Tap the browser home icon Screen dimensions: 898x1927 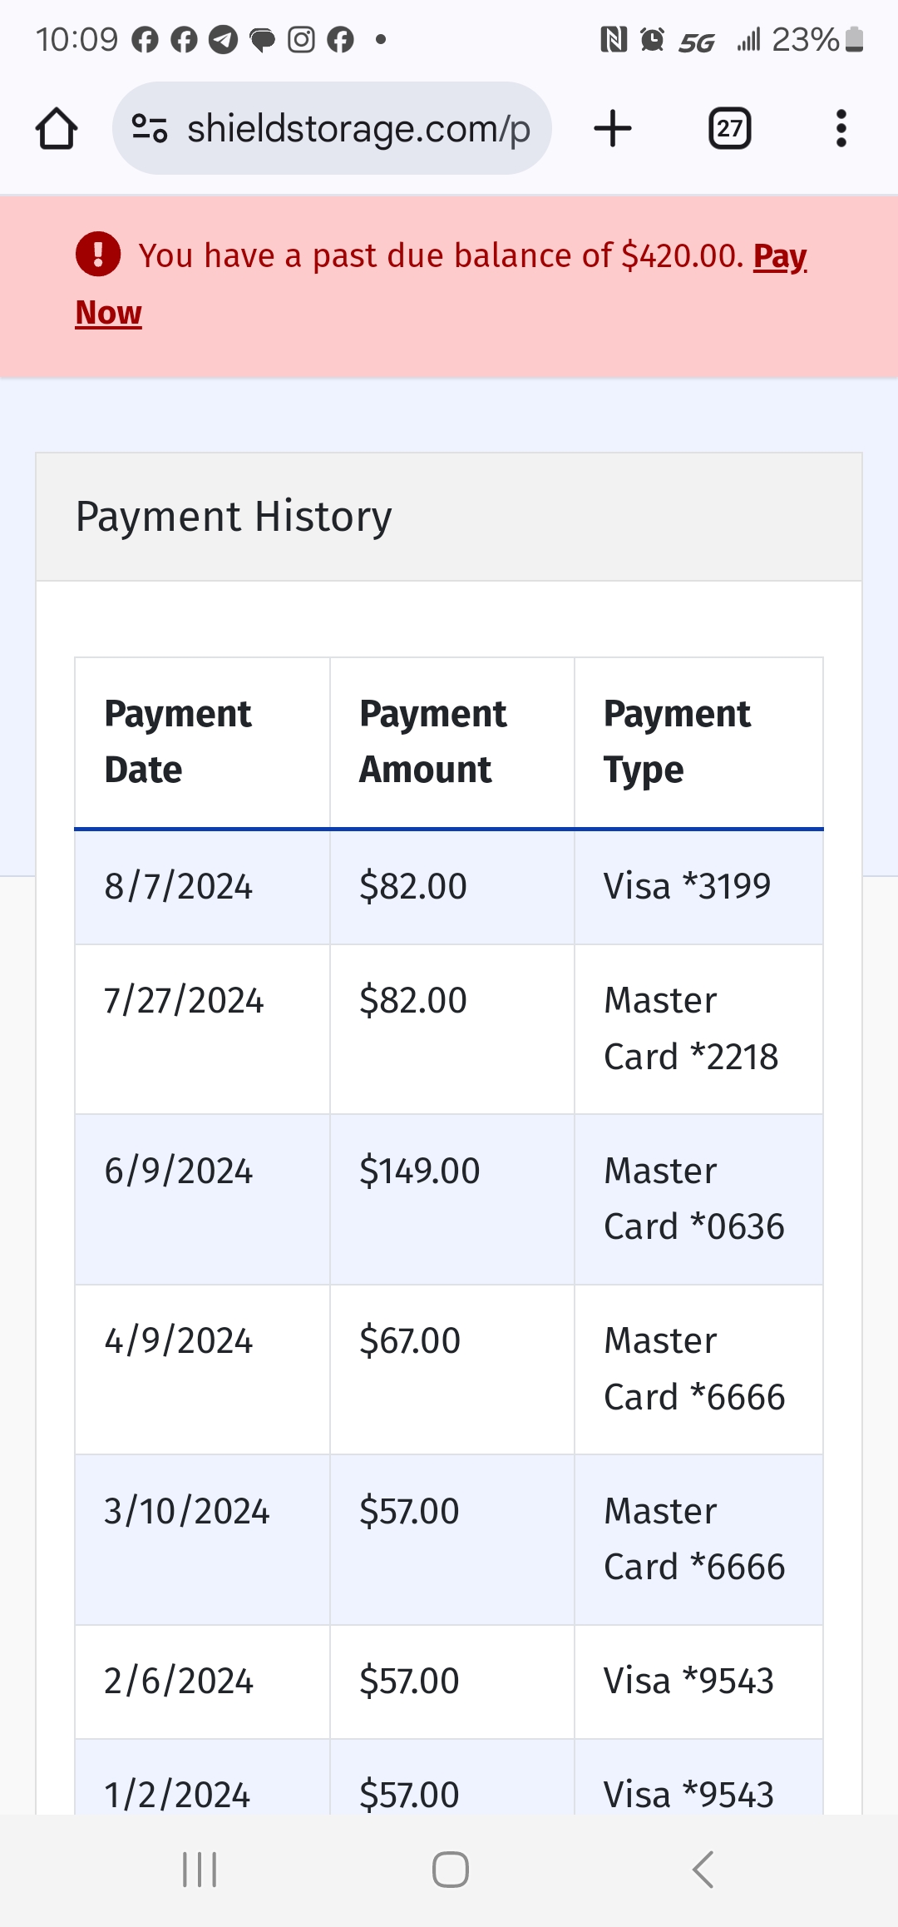tap(57, 129)
